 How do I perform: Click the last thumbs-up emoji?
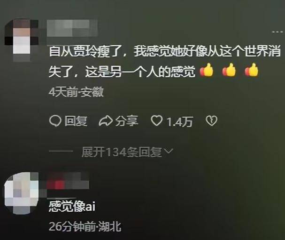252,70
